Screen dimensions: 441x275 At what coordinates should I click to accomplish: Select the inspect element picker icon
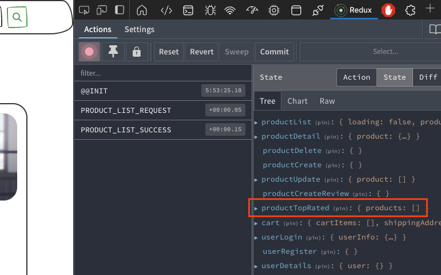(x=84, y=10)
